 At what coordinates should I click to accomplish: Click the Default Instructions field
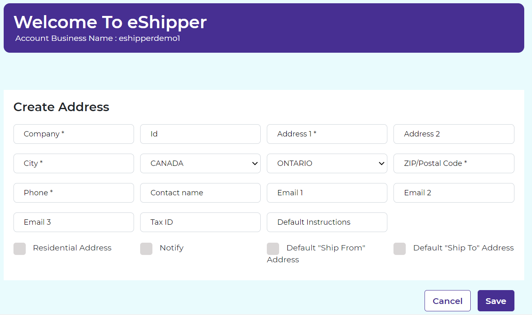tap(327, 222)
